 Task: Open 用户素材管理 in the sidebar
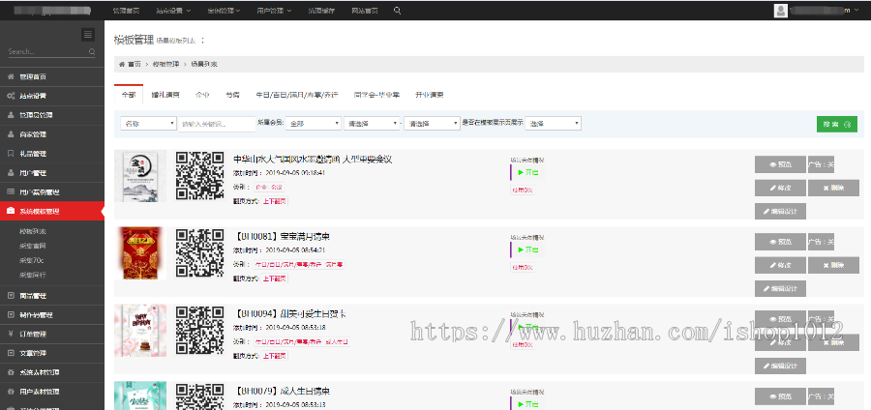tap(52, 392)
